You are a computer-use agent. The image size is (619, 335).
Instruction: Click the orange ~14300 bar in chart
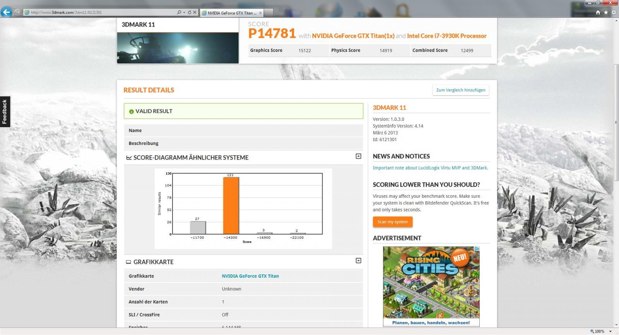[231, 206]
